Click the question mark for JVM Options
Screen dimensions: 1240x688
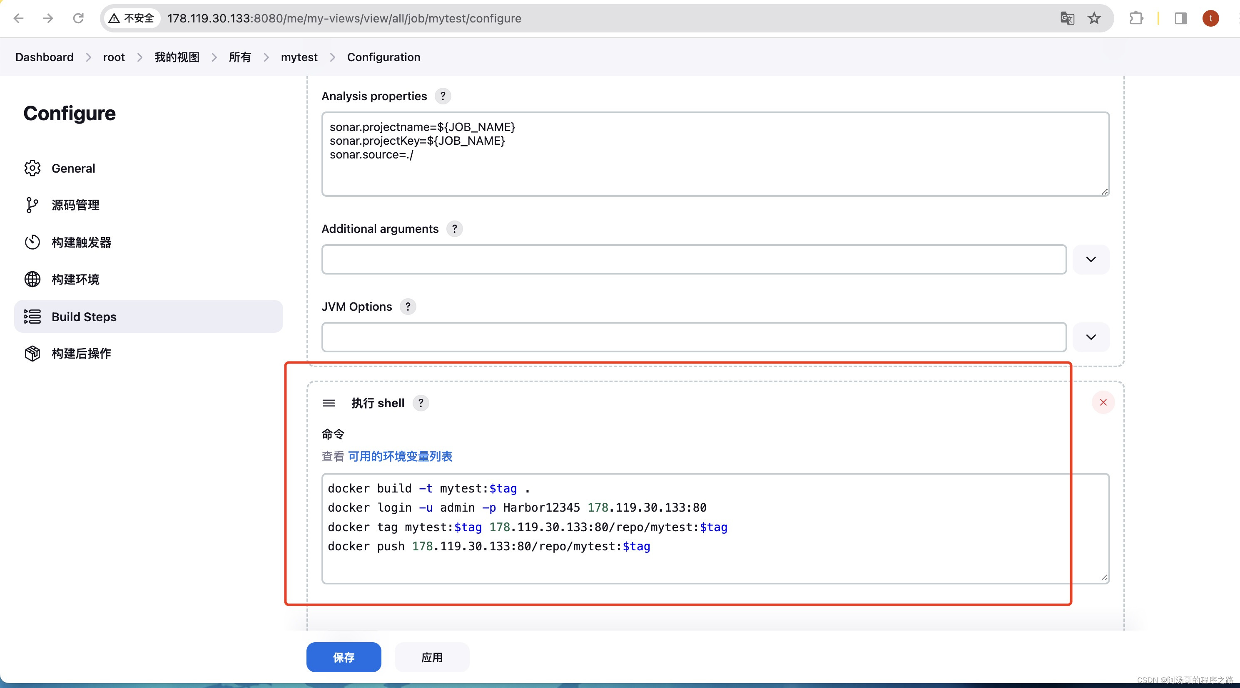click(407, 307)
